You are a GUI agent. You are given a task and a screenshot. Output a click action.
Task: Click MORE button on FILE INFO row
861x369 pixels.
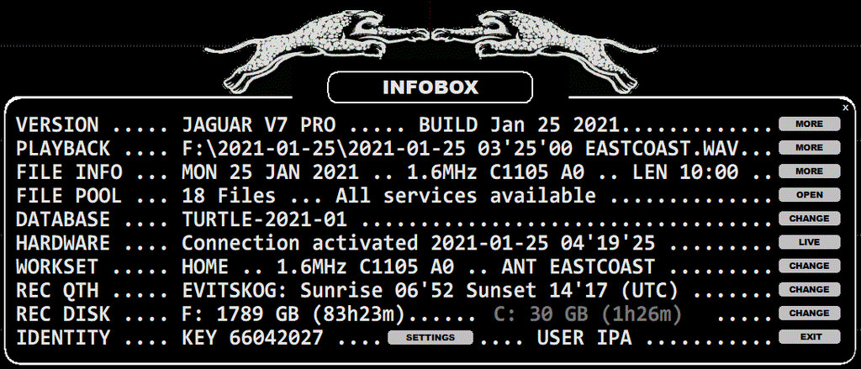pyautogui.click(x=810, y=171)
